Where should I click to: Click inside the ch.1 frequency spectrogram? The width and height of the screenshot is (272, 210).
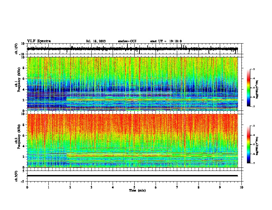(x=133, y=84)
